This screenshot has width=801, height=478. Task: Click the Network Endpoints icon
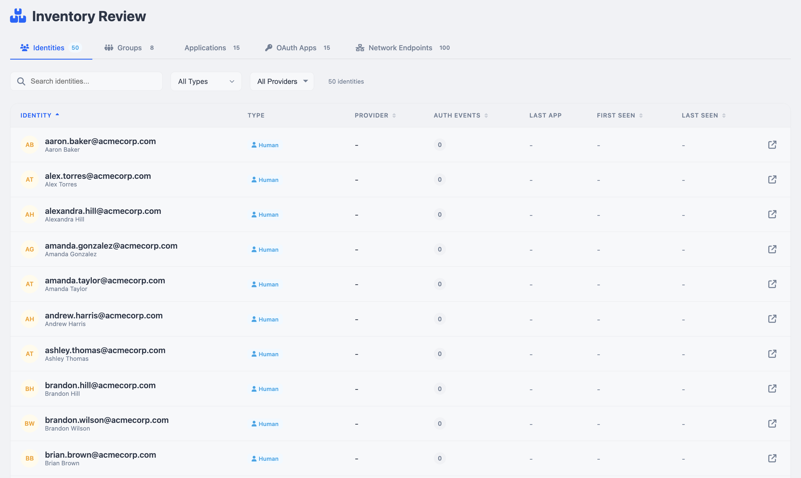pos(360,48)
